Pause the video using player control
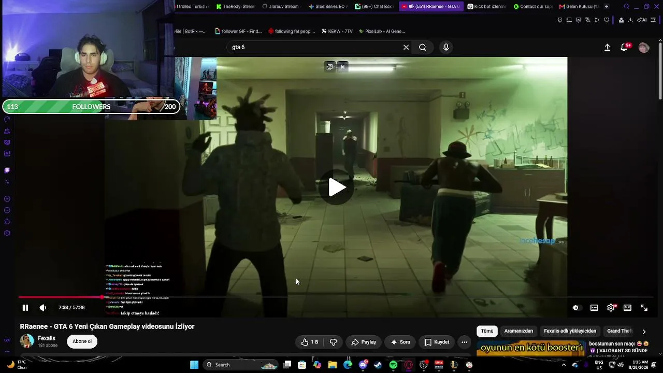Viewport: 663px width, 373px height. pos(25,308)
